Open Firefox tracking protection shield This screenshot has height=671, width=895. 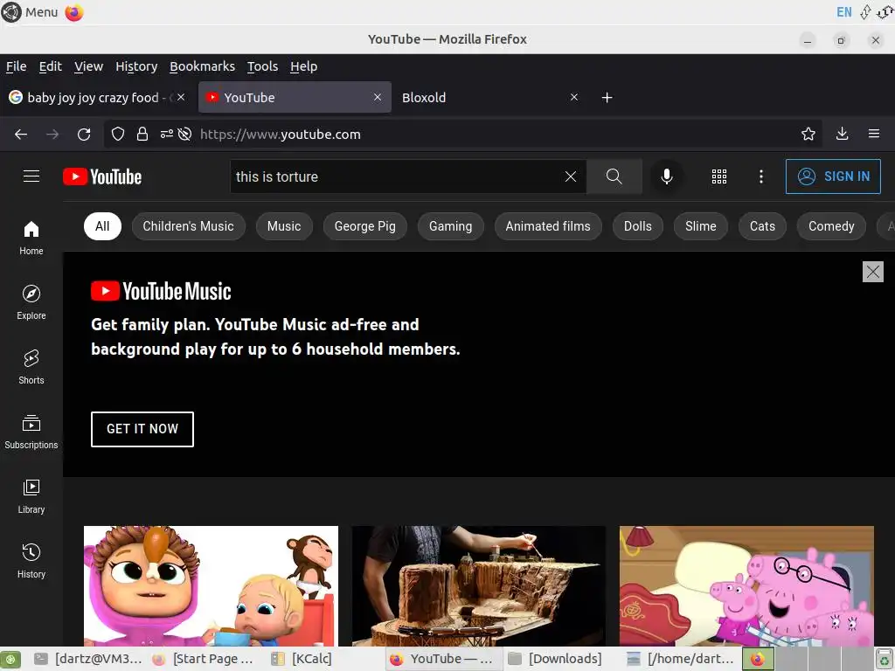[x=118, y=134]
